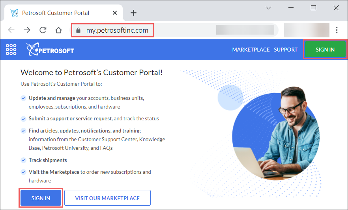The width and height of the screenshot is (348, 210).
Task: Click the blue SIGN IN button below list
Action: pyautogui.click(x=41, y=198)
